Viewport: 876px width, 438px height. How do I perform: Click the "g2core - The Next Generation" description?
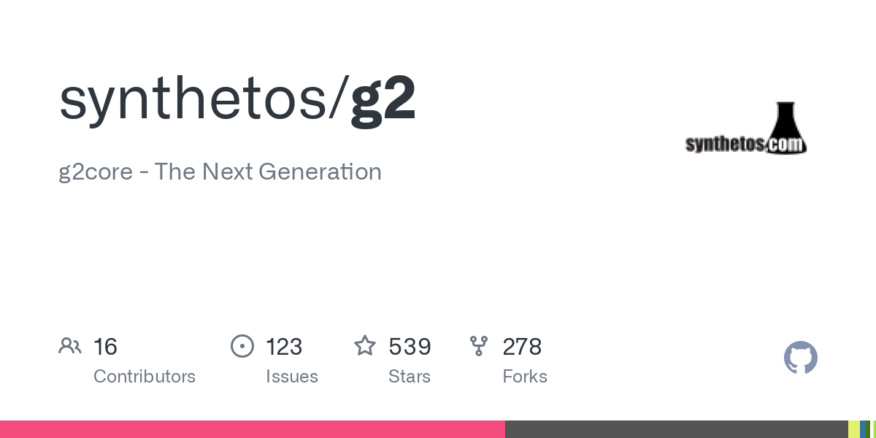tap(220, 172)
